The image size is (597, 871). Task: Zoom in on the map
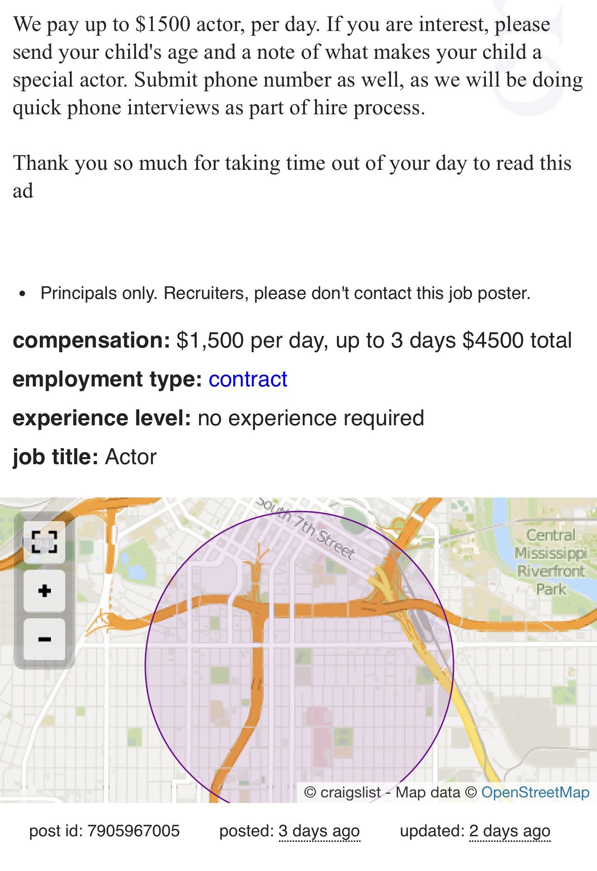pos(44,591)
